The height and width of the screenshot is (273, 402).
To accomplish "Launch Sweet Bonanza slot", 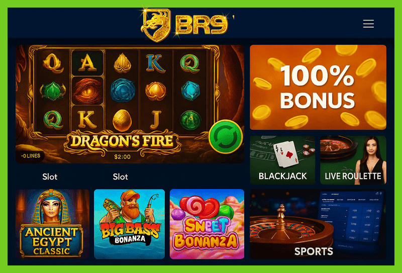I will pos(207,224).
